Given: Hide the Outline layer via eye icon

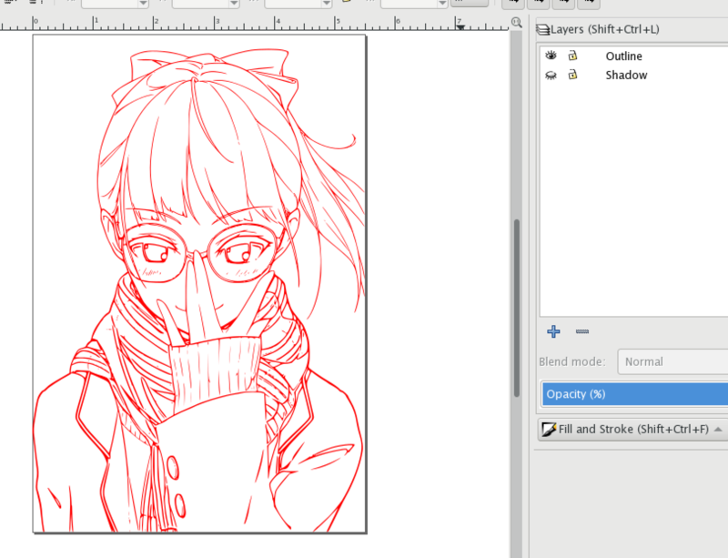Looking at the screenshot, I should [x=551, y=56].
